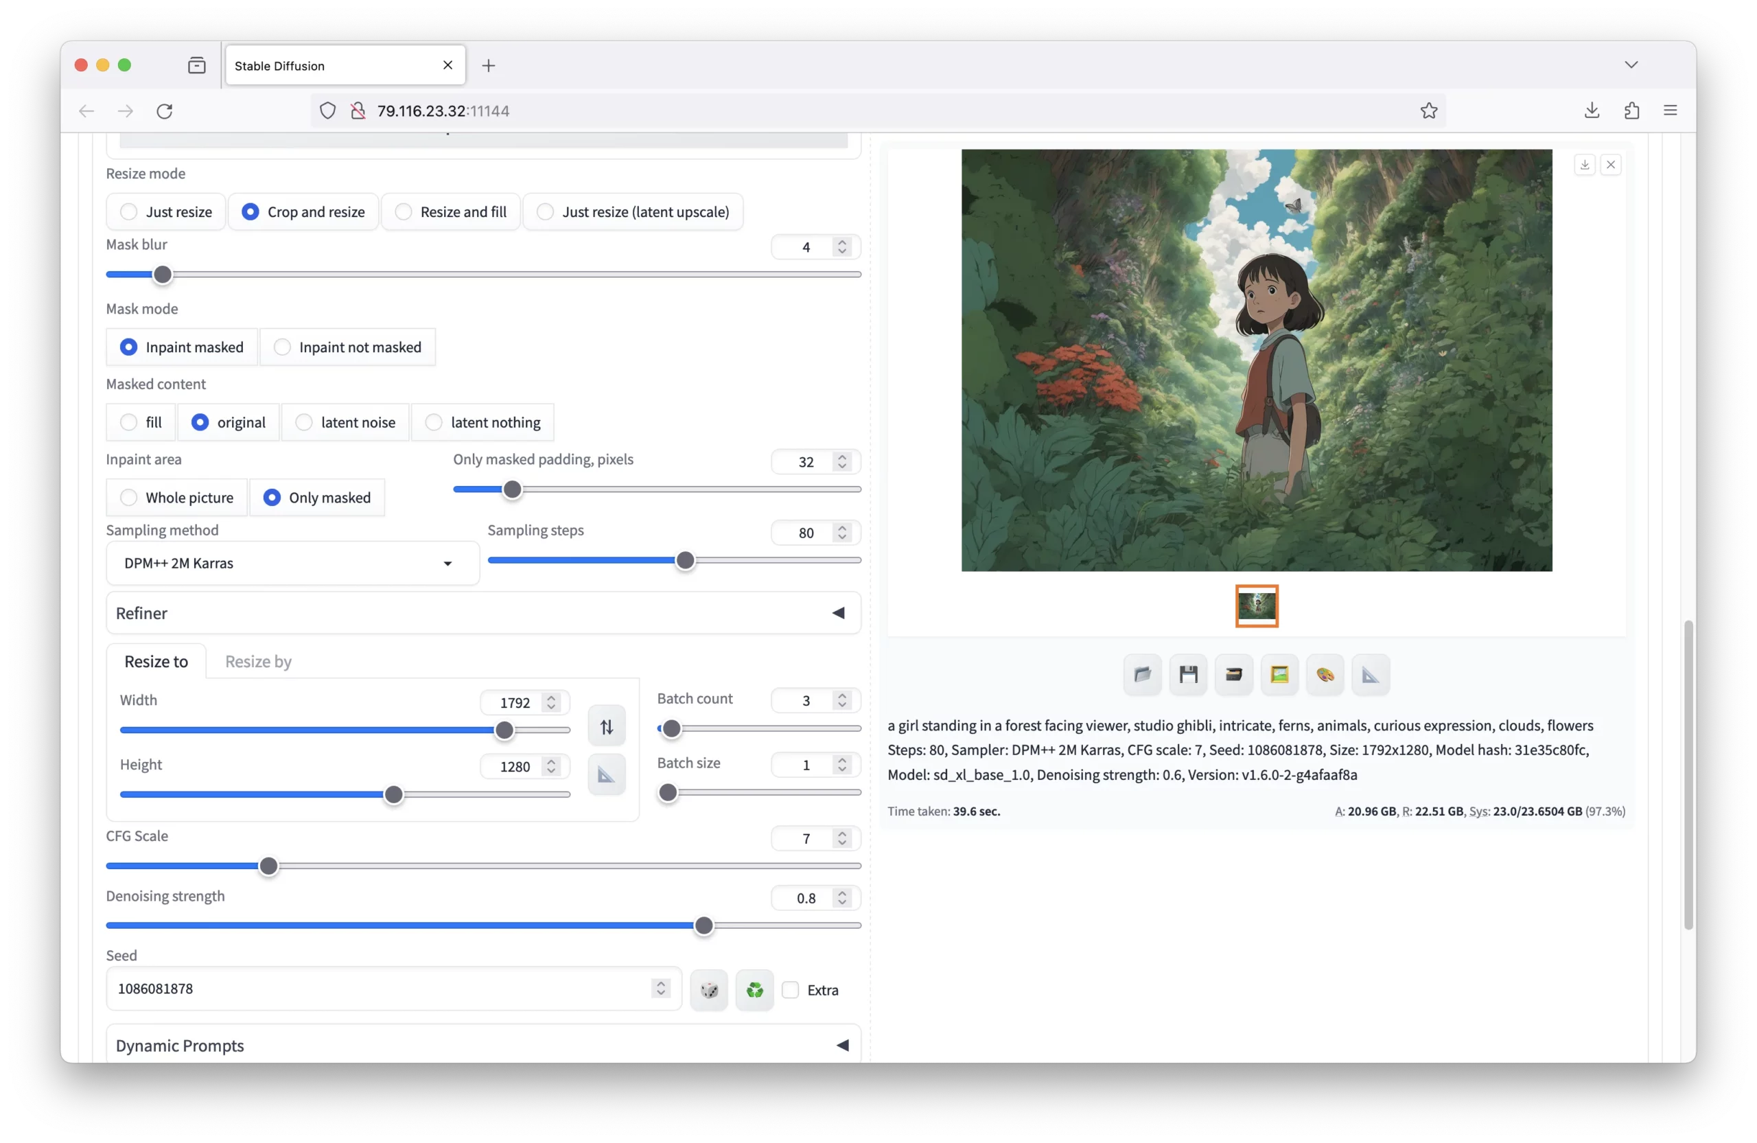Image resolution: width=1757 pixels, height=1143 pixels.
Task: Expand the Dynamic Prompts section
Action: (484, 1046)
